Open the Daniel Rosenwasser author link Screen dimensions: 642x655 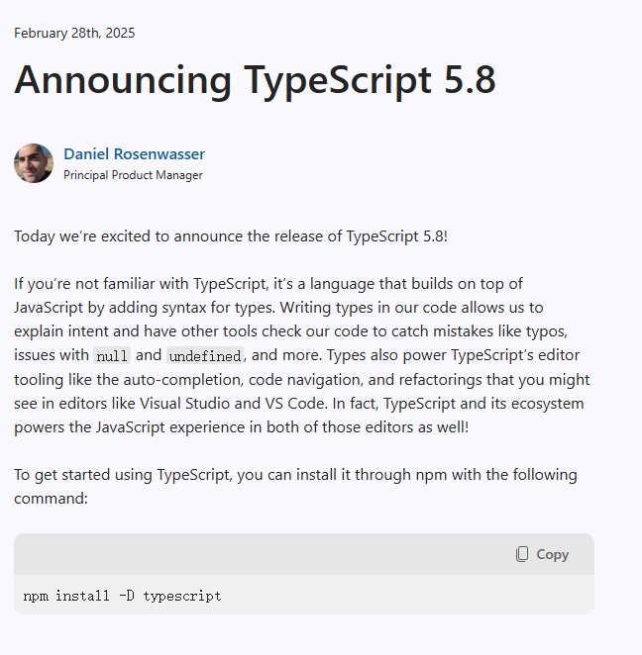[x=134, y=153]
